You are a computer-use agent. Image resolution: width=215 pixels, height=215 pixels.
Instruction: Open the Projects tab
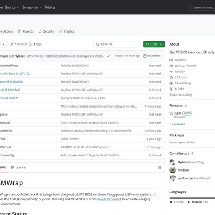(26, 31)
